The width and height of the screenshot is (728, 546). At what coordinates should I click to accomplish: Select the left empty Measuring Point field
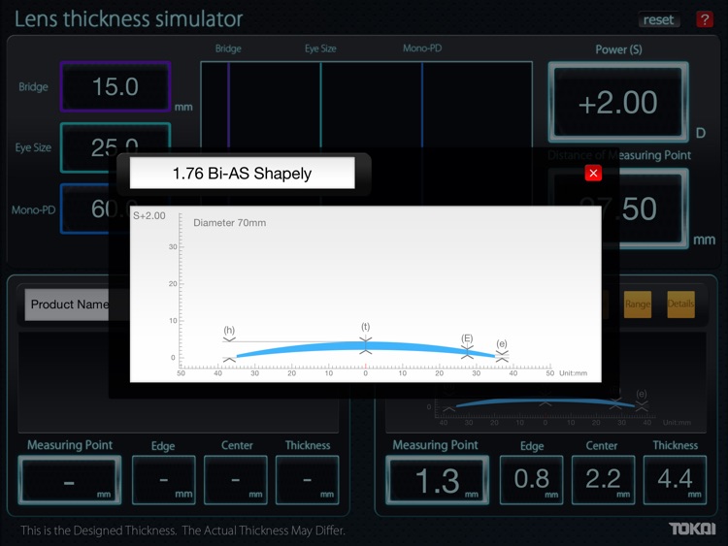[70, 480]
